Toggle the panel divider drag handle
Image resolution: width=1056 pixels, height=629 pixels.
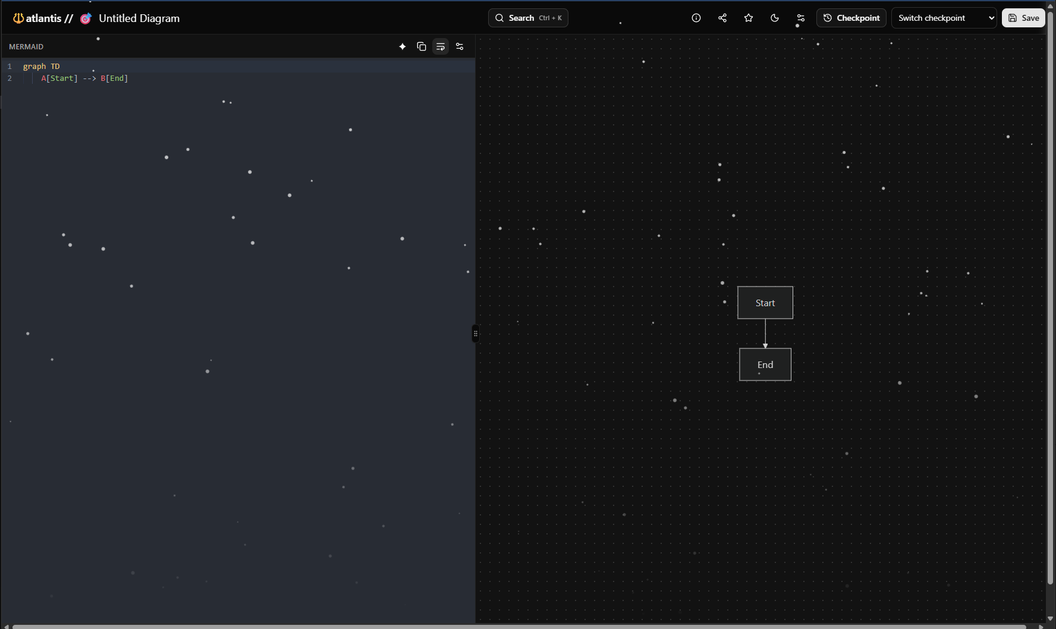pyautogui.click(x=475, y=334)
